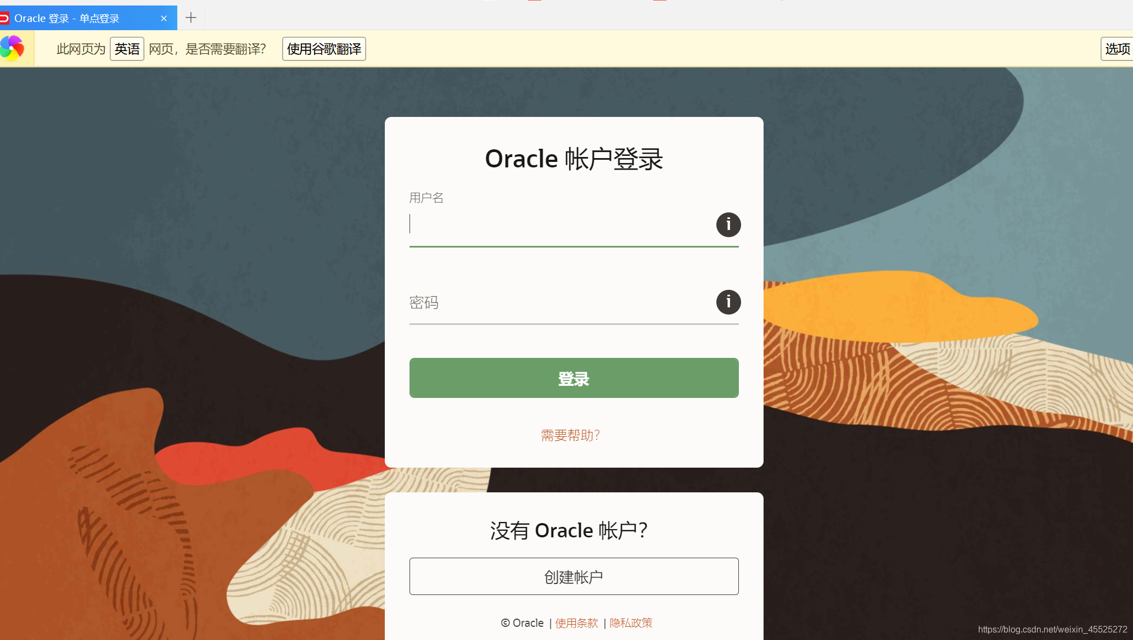Screen dimensions: 1133x640
Task: Click the 英语 language button
Action: coord(127,49)
